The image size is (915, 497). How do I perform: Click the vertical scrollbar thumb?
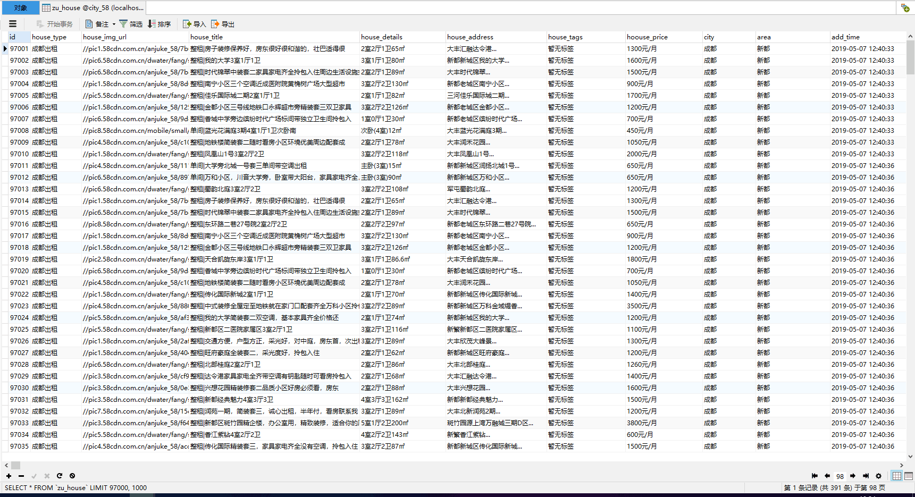(911, 57)
